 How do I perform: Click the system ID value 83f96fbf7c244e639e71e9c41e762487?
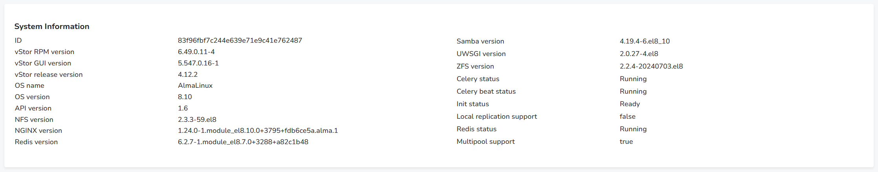(240, 40)
